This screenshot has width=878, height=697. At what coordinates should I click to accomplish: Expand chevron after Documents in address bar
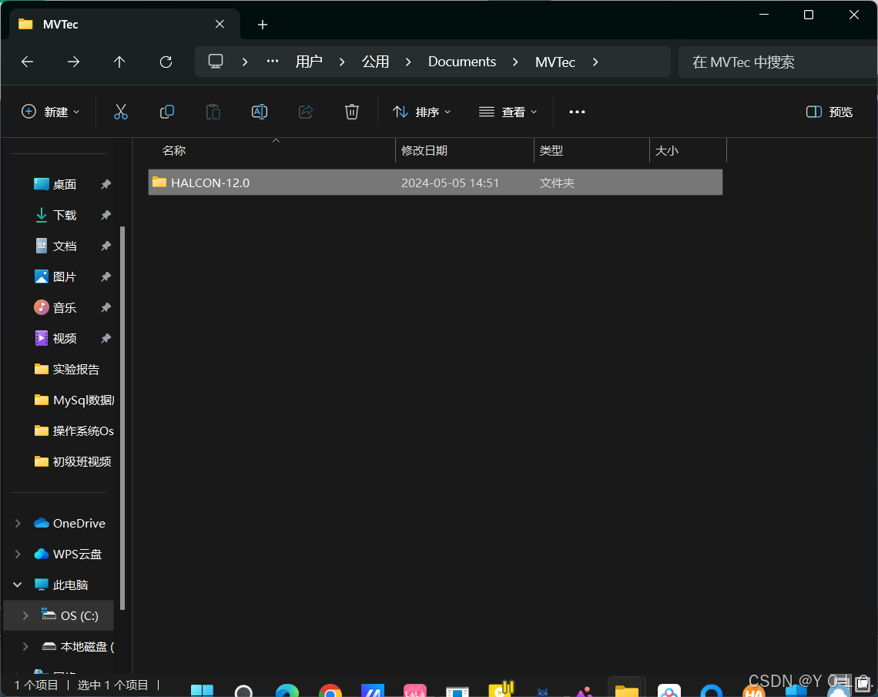[x=515, y=62]
